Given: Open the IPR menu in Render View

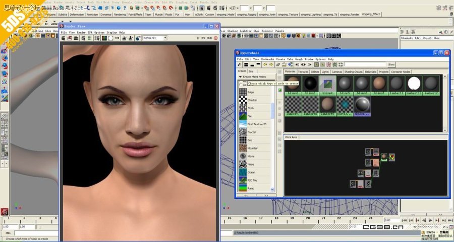Looking at the screenshot, I should [x=89, y=32].
